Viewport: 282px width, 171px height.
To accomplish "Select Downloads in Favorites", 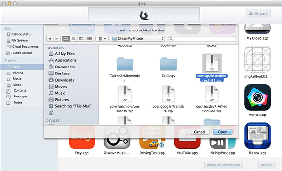I will pyautogui.click(x=61, y=80).
